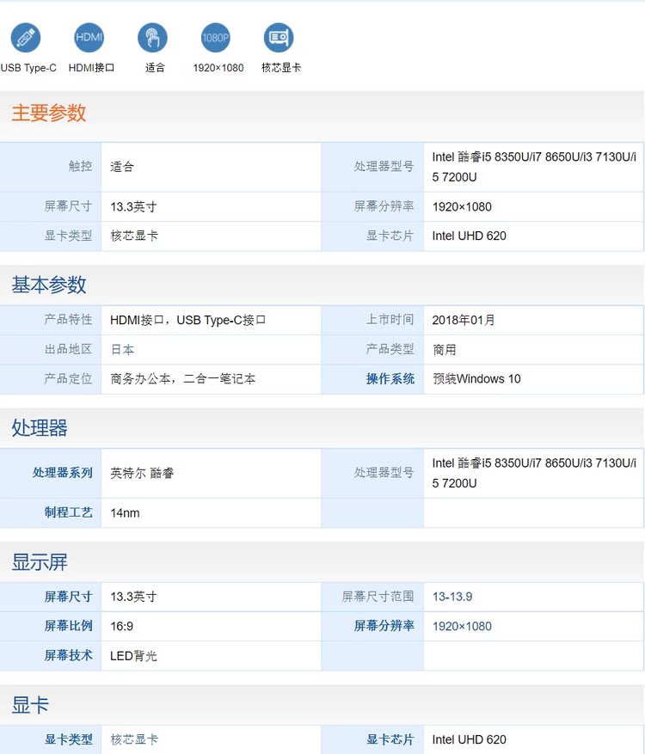Screen dimensions: 645x754
Task: Click the HDMI接口，USB Type-C接口 value
Action: [188, 320]
